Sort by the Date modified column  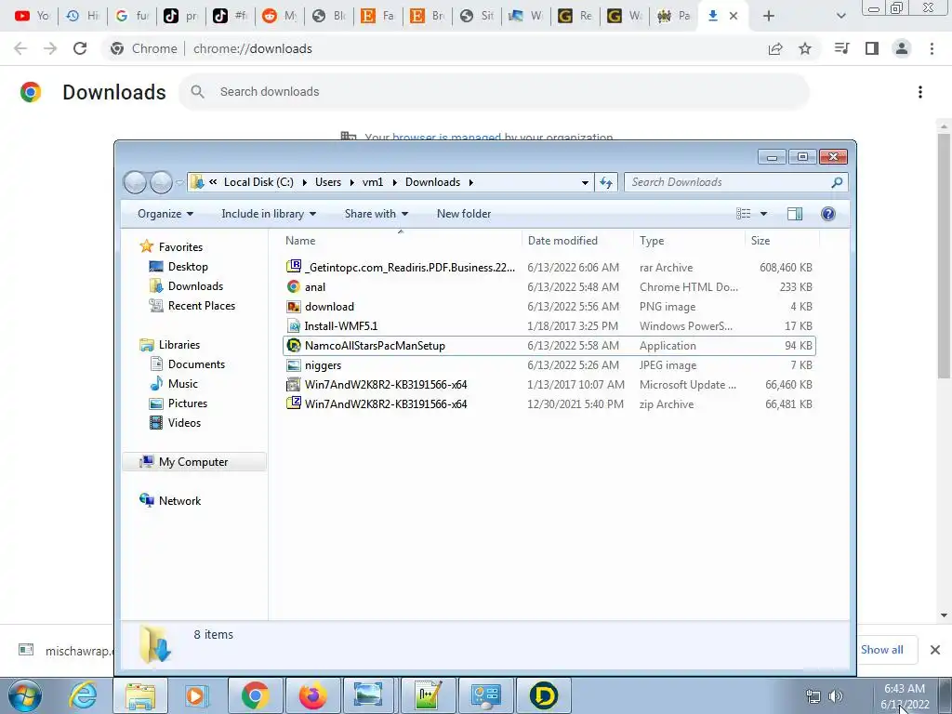pos(576,241)
